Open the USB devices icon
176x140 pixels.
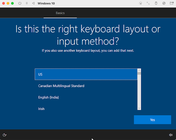[156, 3]
